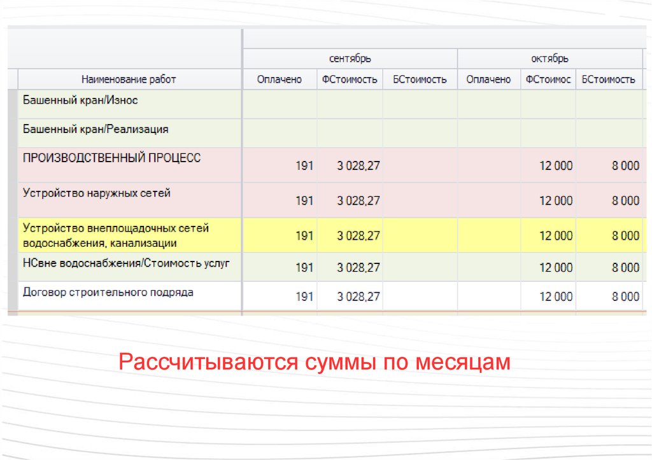Click the truncated 'ФСтоимос' header under октябрь
This screenshot has height=460, width=652.
[548, 80]
